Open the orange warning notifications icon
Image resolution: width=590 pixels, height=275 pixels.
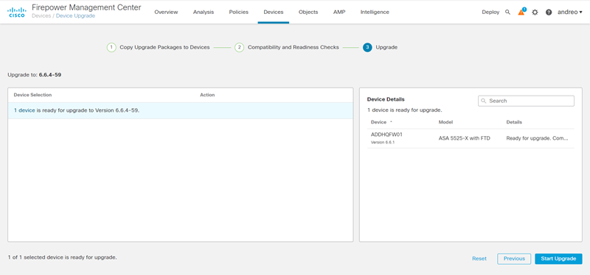click(x=521, y=12)
